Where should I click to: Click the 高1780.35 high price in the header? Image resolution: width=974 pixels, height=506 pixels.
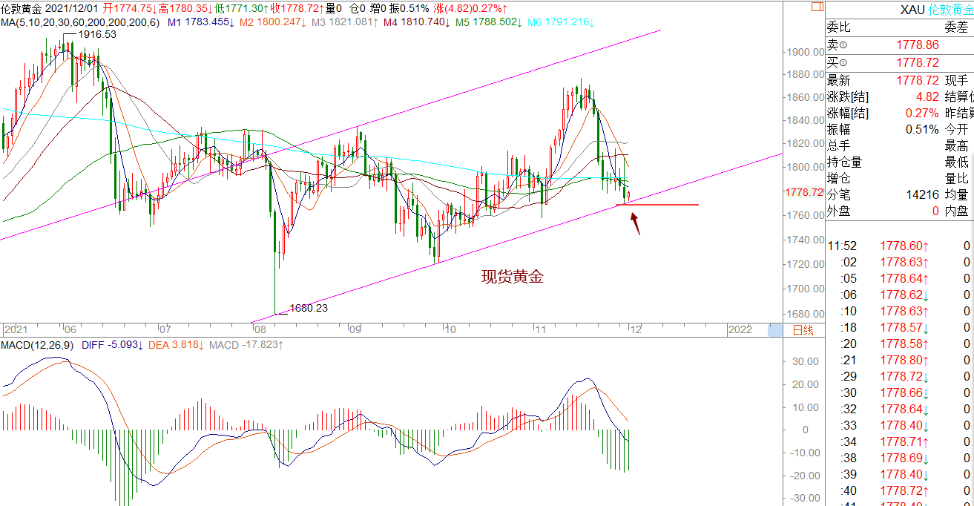pyautogui.click(x=184, y=8)
